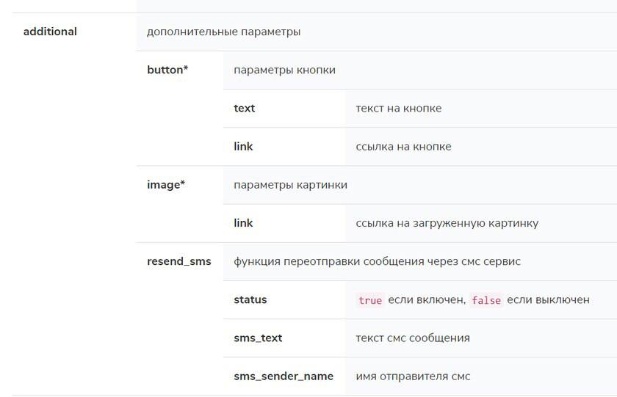
Task: Click the 'false' code value
Action: 486,300
